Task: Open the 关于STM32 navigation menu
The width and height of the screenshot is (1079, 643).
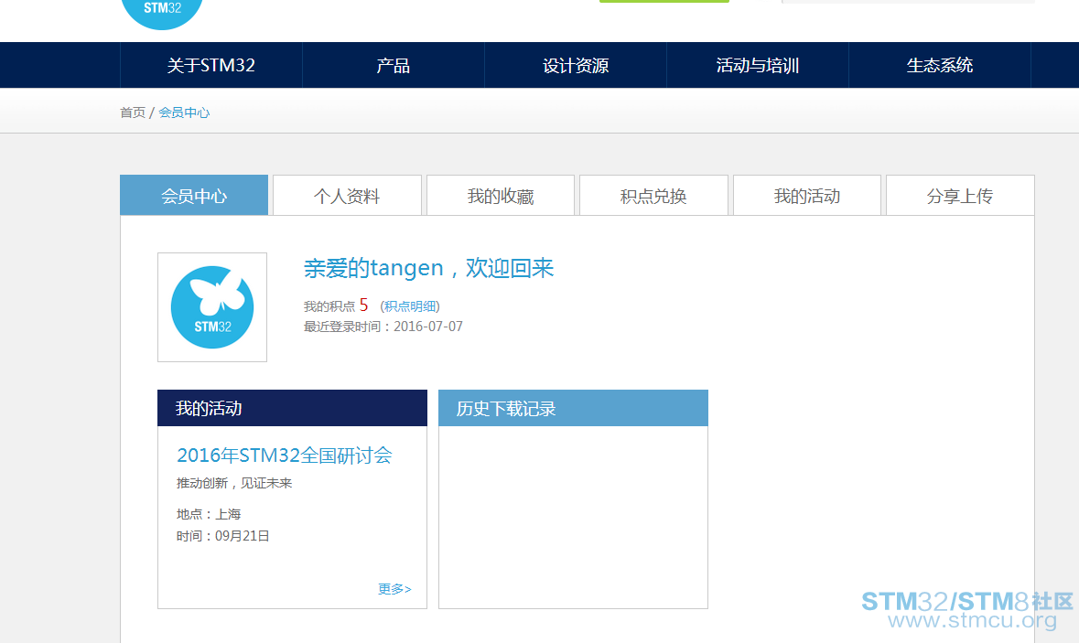Action: coord(211,65)
